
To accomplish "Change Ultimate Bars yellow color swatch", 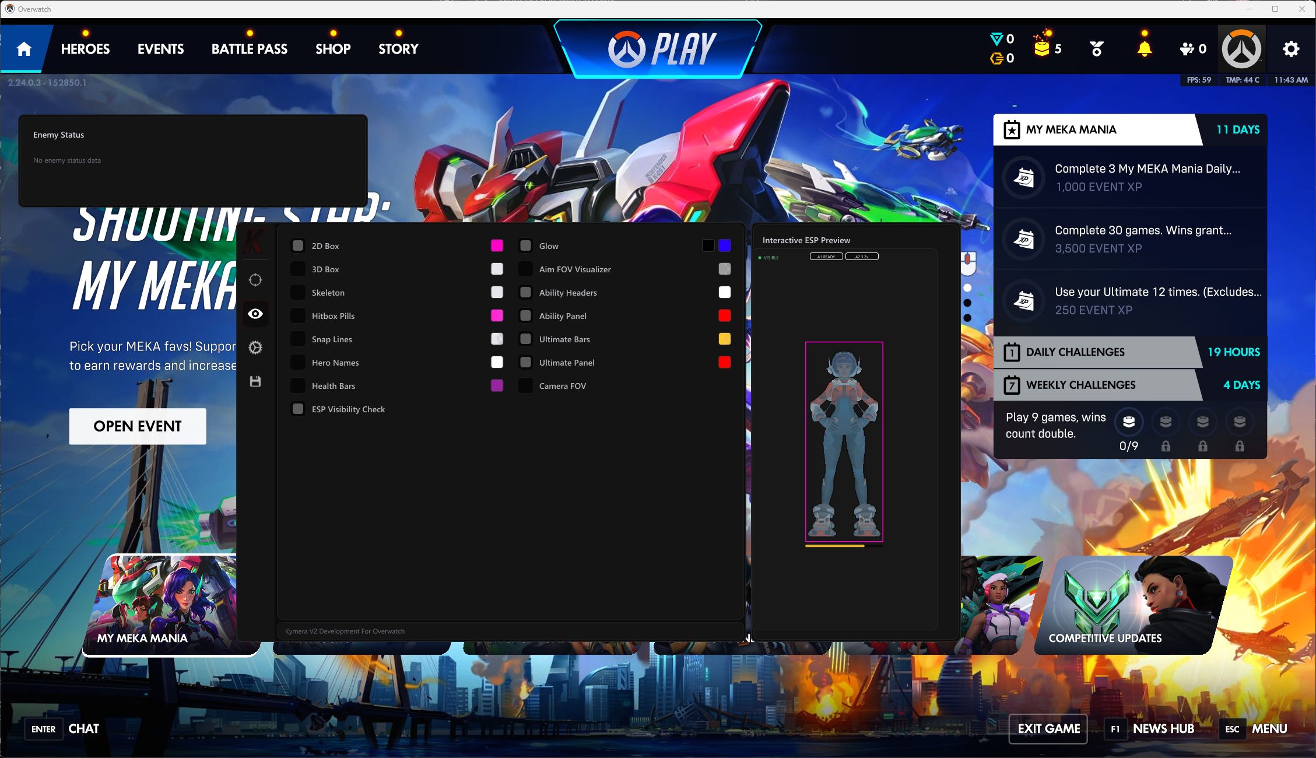I will point(725,339).
